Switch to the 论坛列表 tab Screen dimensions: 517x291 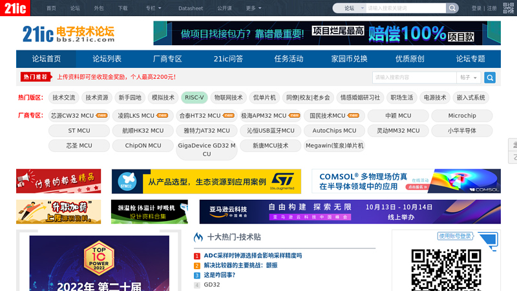(x=107, y=59)
